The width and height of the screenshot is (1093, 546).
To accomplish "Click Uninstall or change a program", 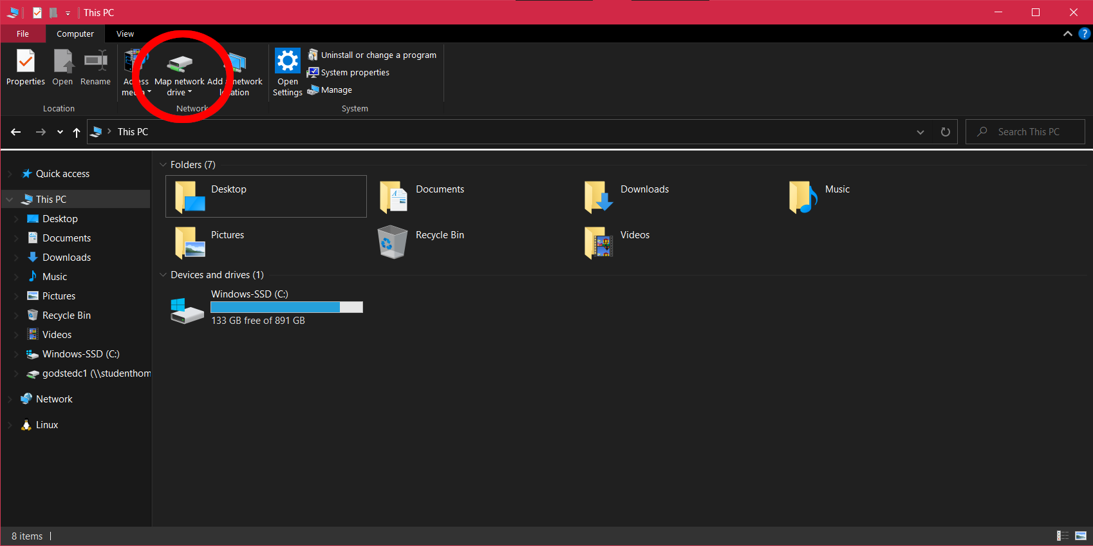I will [x=378, y=55].
